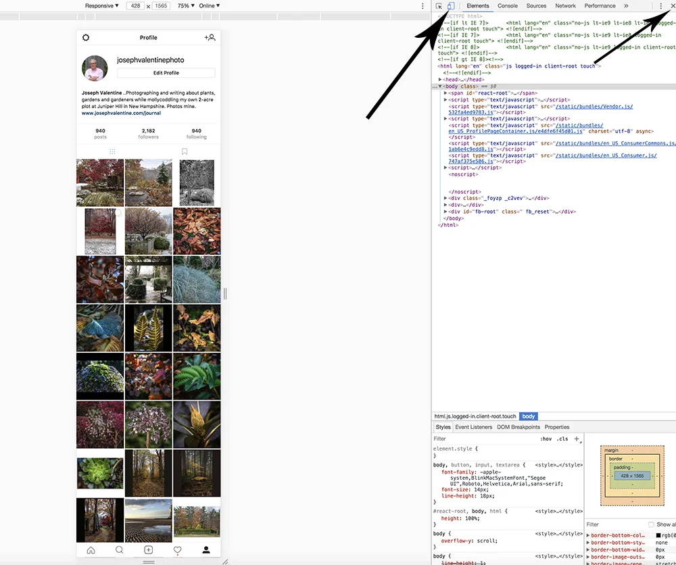Click the 428 × 1565 box model content
The height and width of the screenshot is (565, 676).
pos(632,476)
